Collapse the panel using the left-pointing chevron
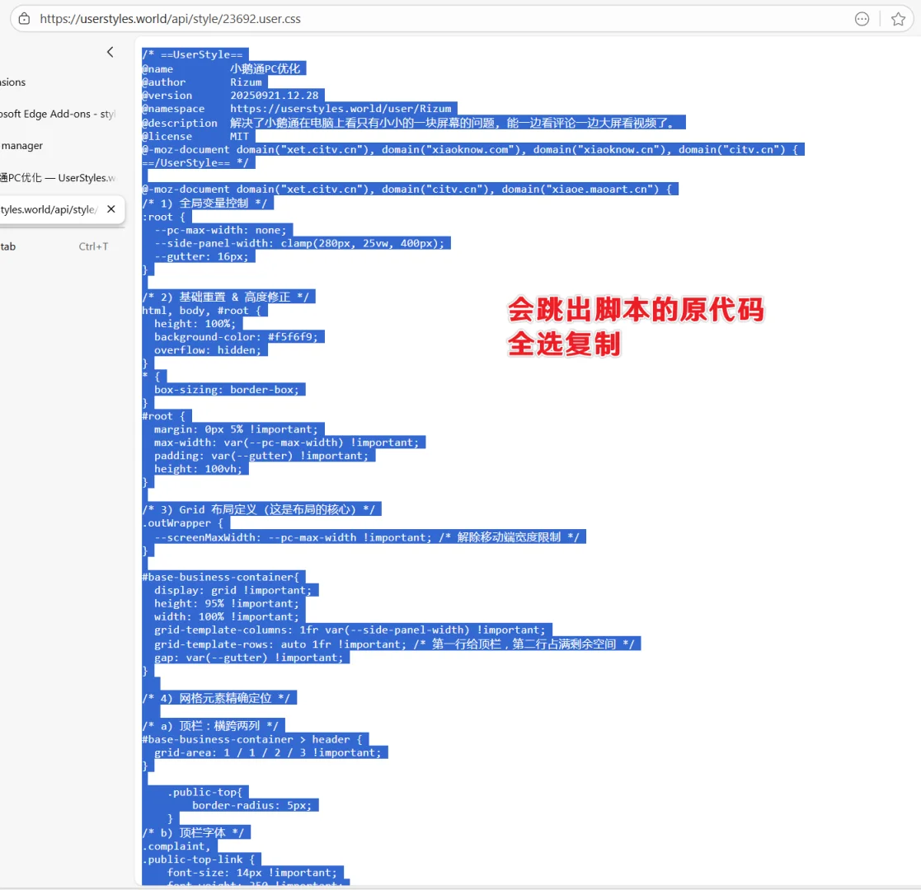Image resolution: width=921 pixels, height=890 pixels. 110,52
